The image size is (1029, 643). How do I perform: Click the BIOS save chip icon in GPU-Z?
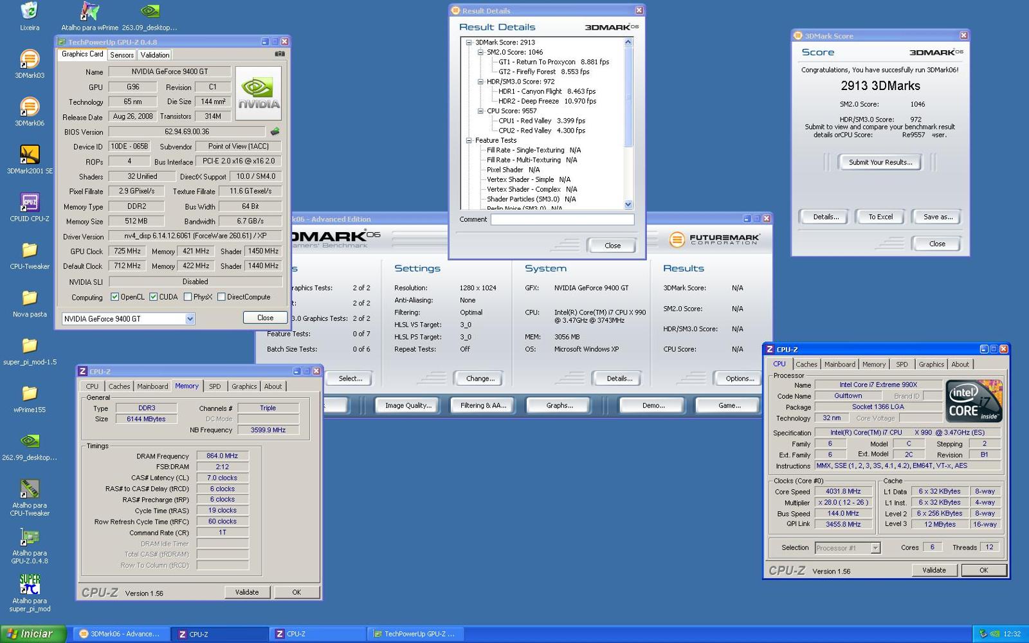tap(275, 131)
